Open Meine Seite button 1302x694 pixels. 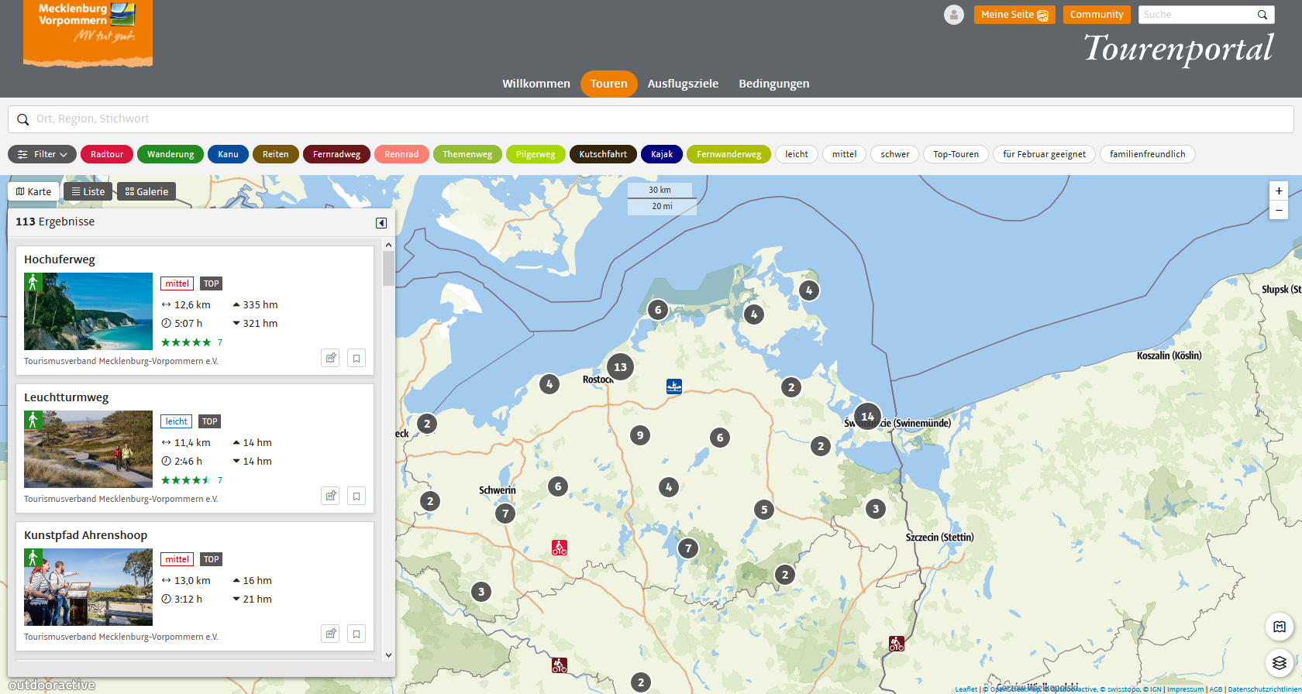[1014, 15]
